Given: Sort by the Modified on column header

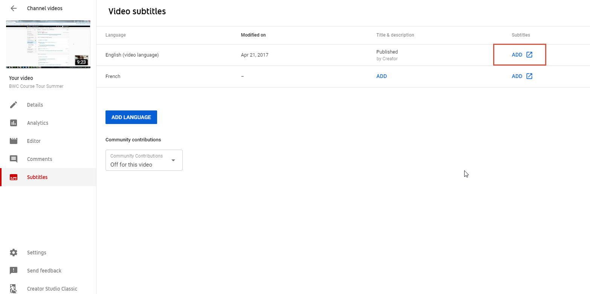Looking at the screenshot, I should click(253, 35).
